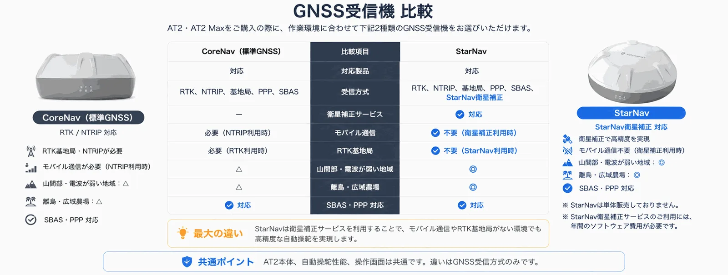Image resolution: width=728 pixels, height=275 pixels.
Task: Select the CoreNav（標準GNSS）table column header
Action: click(x=239, y=52)
